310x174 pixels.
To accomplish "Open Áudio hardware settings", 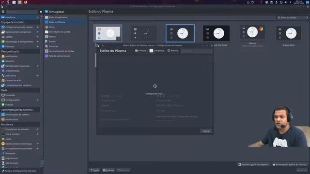I will [x=20, y=139].
